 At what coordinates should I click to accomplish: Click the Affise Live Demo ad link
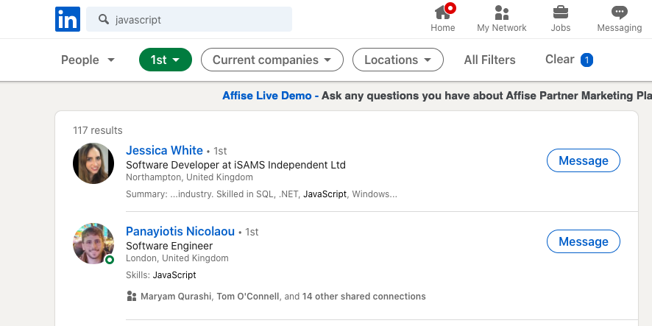pos(271,96)
